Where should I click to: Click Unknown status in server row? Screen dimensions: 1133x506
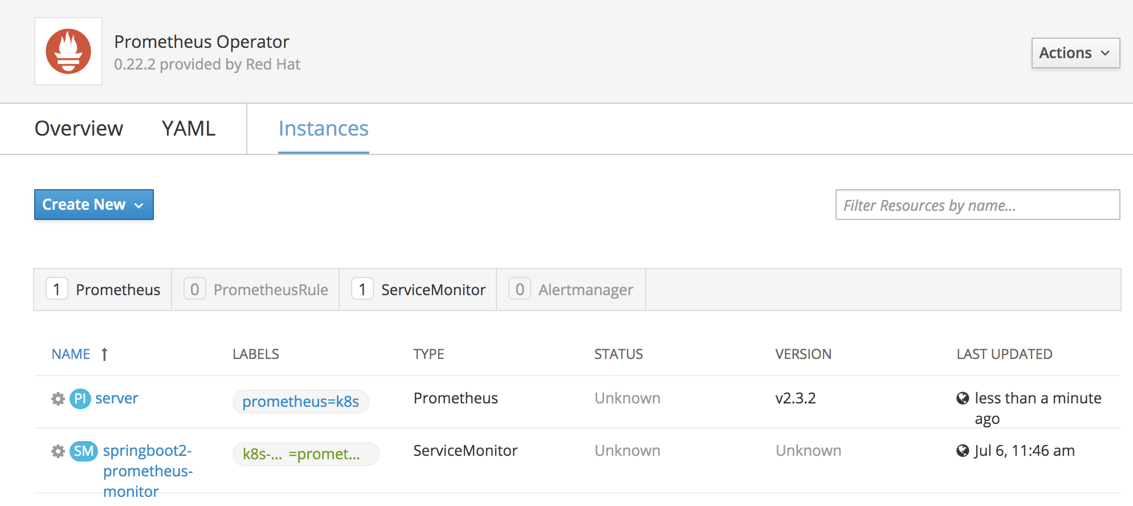click(627, 398)
